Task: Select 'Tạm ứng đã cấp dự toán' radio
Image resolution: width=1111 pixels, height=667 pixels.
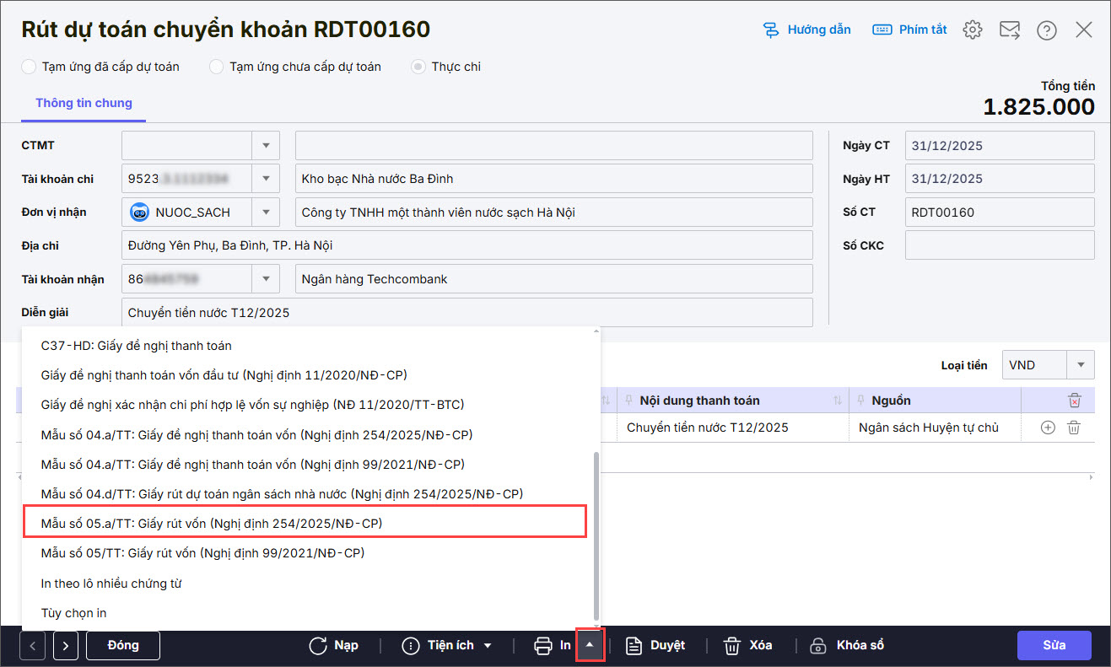Action: [x=30, y=67]
